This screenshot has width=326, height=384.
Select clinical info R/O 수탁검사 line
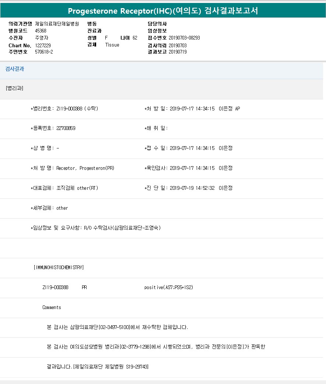(x=95, y=228)
